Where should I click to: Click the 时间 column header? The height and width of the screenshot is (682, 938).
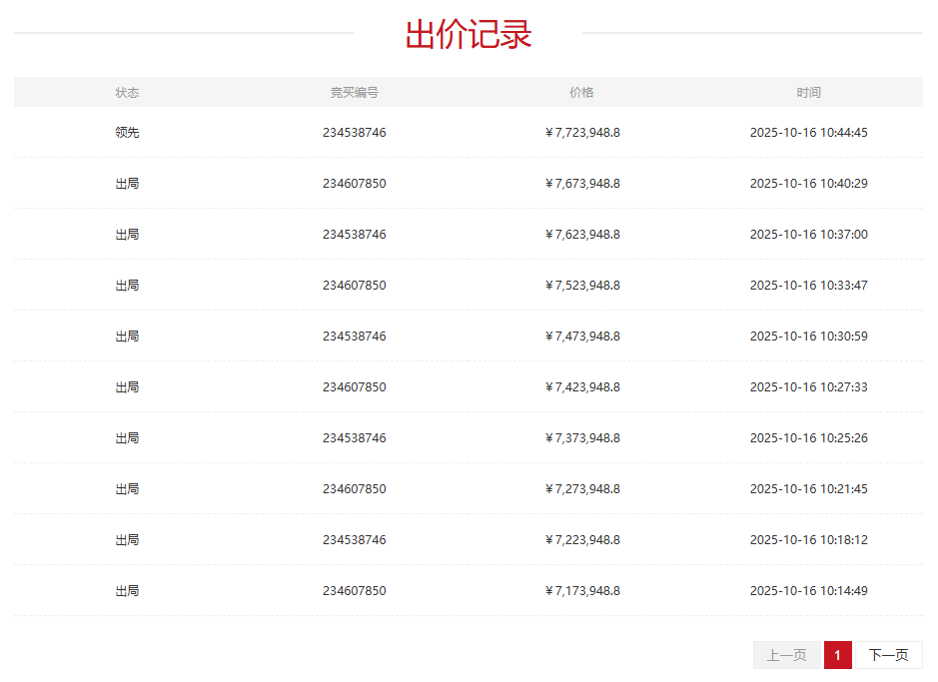pyautogui.click(x=809, y=92)
